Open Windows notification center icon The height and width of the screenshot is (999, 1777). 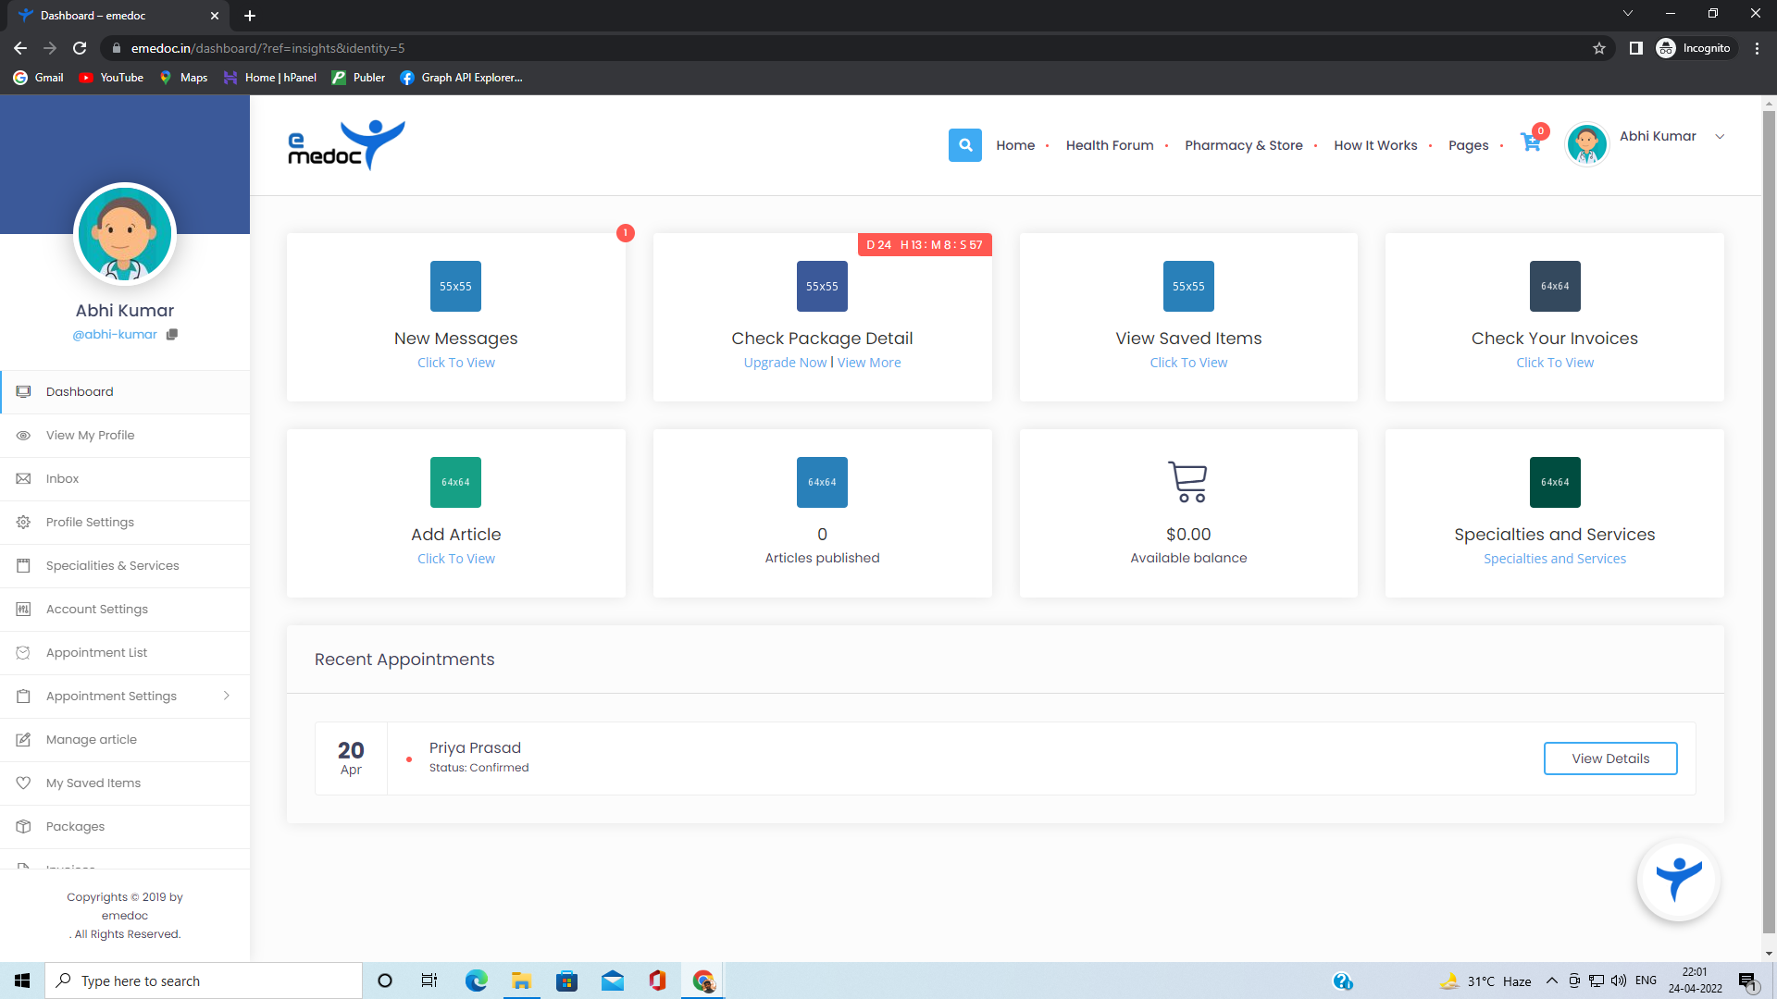click(x=1748, y=980)
